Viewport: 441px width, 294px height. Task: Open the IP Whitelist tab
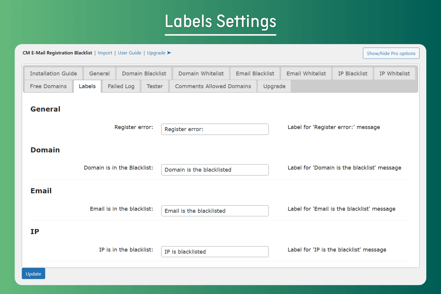[395, 73]
